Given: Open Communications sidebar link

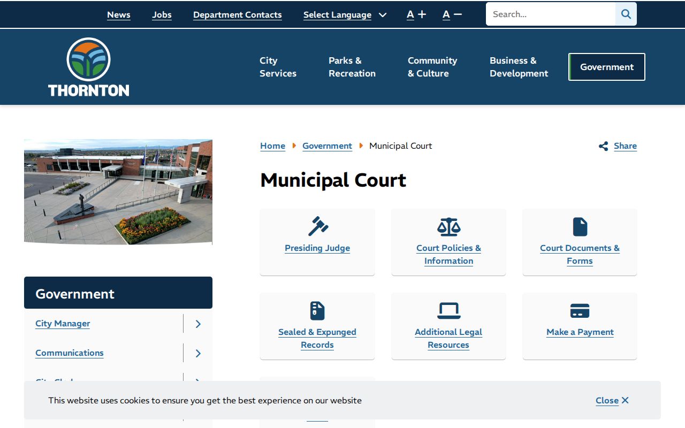Looking at the screenshot, I should [70, 353].
